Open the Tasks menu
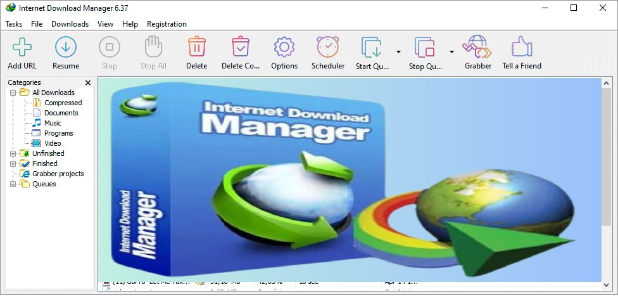Image resolution: width=618 pixels, height=296 pixels. (x=14, y=24)
